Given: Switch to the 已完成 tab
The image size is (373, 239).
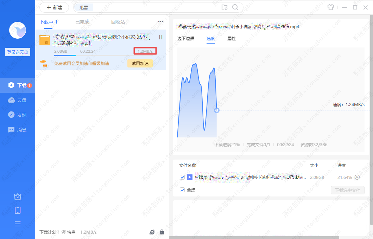Looking at the screenshot, I should click(82, 22).
